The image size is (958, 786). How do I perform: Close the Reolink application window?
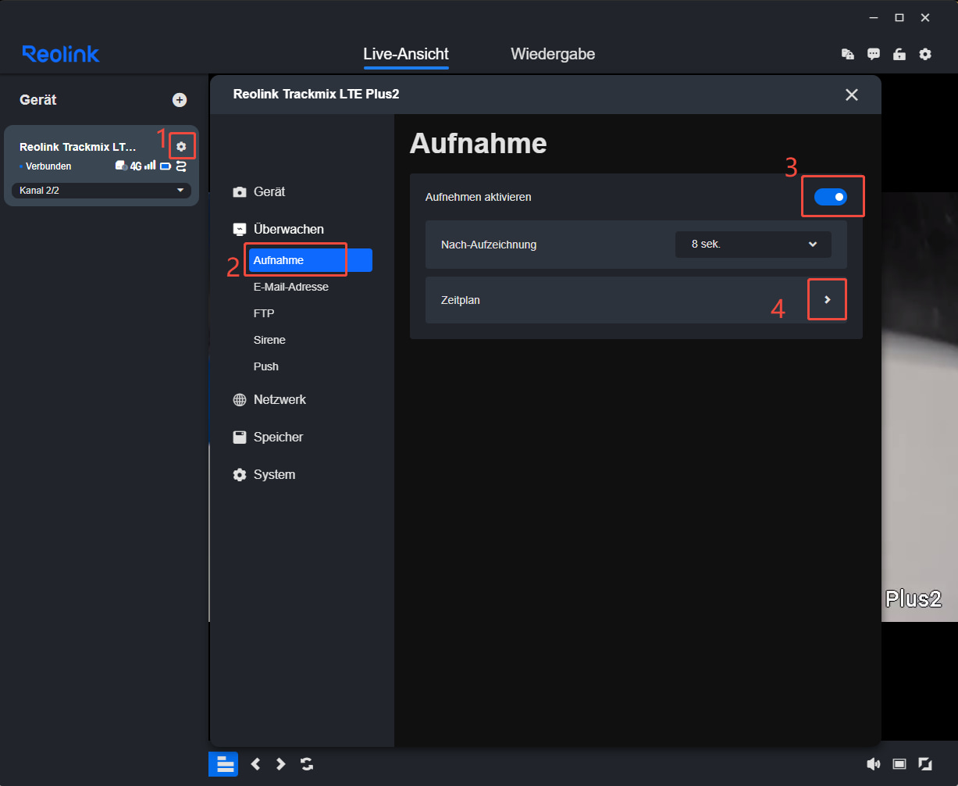[925, 17]
